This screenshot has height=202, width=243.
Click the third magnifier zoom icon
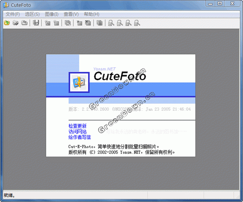(128, 23)
